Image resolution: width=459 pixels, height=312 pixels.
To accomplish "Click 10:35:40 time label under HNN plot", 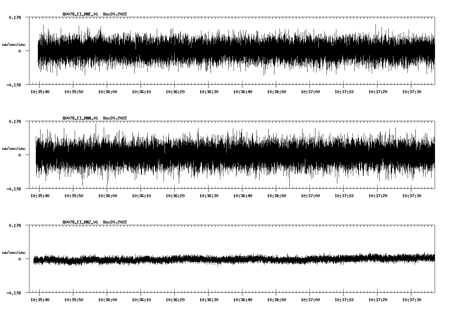I will (40, 196).
